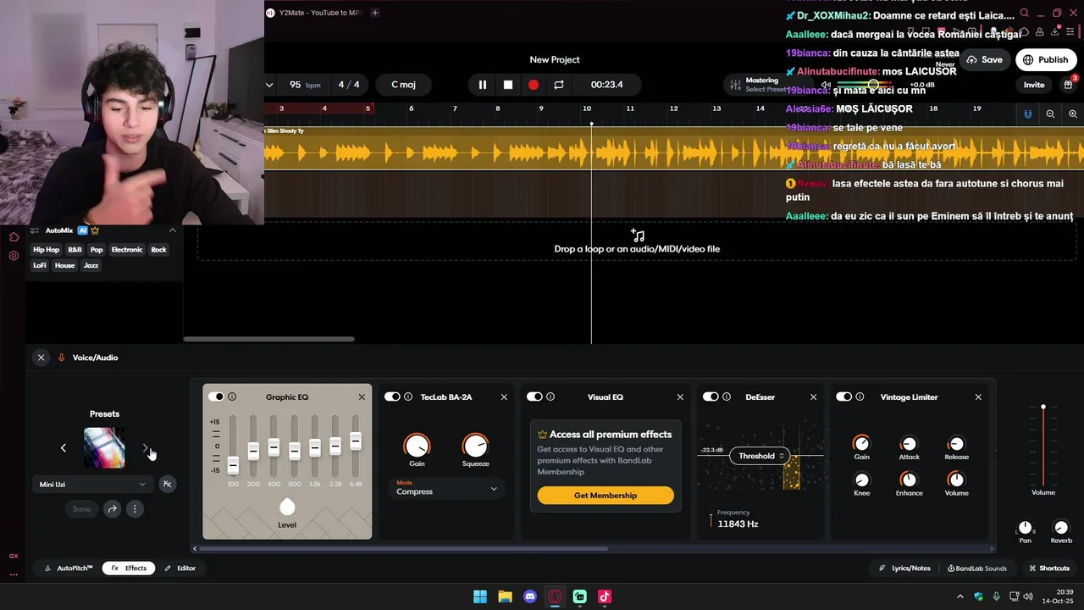Click the Graphic EQ Level knob

point(287,507)
